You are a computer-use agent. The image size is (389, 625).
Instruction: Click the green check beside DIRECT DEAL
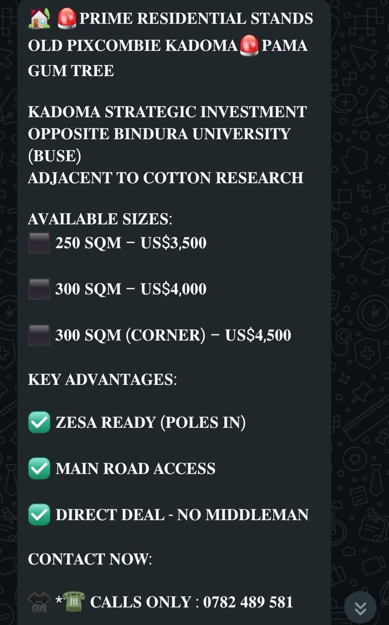coord(39,515)
